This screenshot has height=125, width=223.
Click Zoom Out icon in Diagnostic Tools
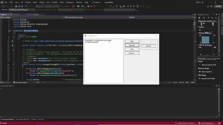pos(212,18)
